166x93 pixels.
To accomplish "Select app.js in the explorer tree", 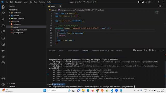I will (16, 27).
